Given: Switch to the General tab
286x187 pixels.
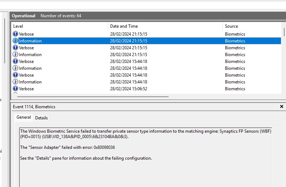Looking at the screenshot, I should 24,117.
